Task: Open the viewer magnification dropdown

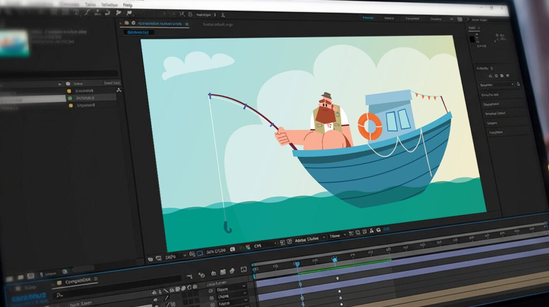Action: coord(172,257)
